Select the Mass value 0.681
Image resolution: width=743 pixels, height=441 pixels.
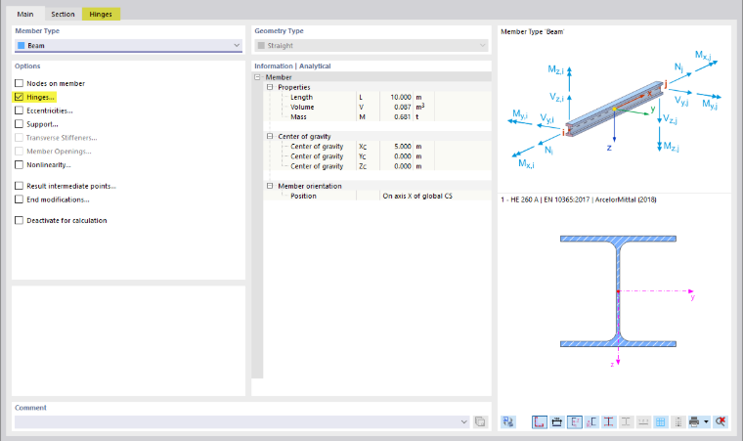click(403, 116)
